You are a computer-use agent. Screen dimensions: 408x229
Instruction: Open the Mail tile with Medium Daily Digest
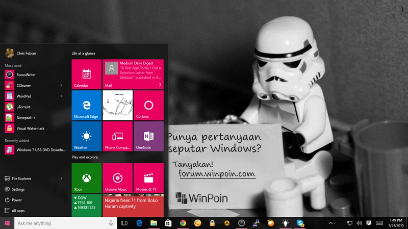[x=133, y=74]
